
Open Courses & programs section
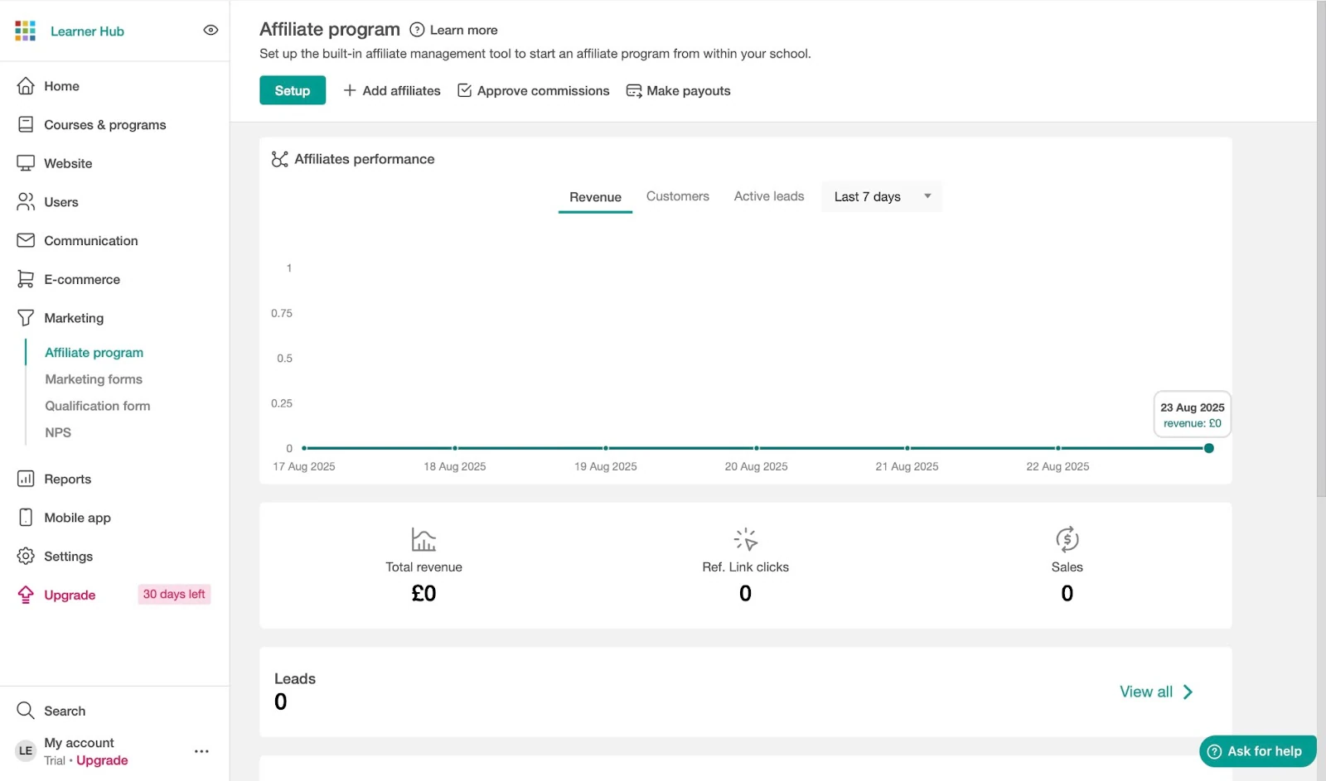[105, 125]
